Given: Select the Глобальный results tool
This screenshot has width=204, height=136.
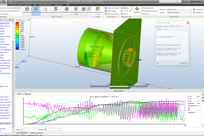Looking at the screenshot, I should pos(27,10).
